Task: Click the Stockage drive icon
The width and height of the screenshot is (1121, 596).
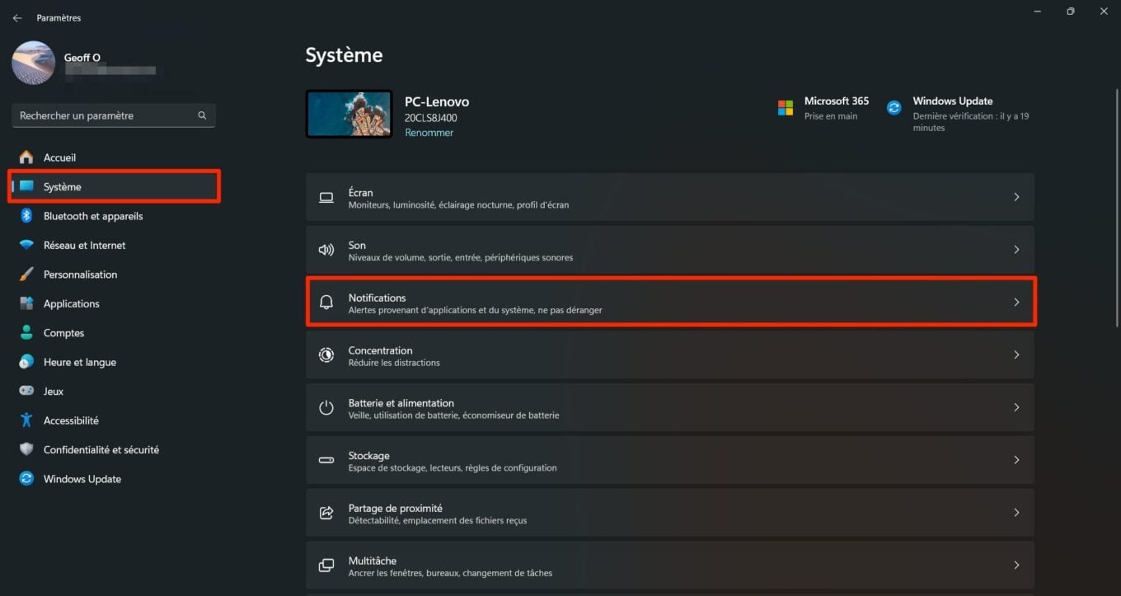Action: pyautogui.click(x=326, y=460)
